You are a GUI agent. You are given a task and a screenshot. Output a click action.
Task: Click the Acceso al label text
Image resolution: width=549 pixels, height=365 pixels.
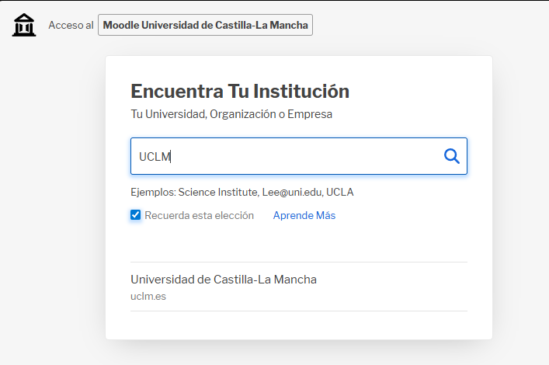(x=71, y=25)
